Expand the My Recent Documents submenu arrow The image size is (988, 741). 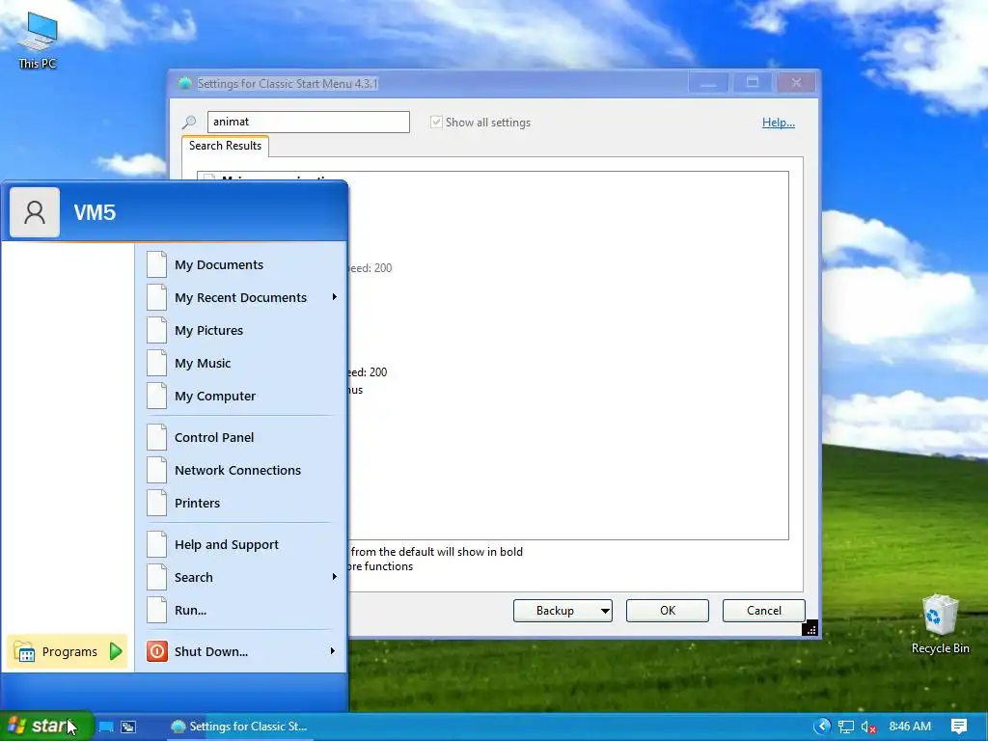(x=335, y=297)
